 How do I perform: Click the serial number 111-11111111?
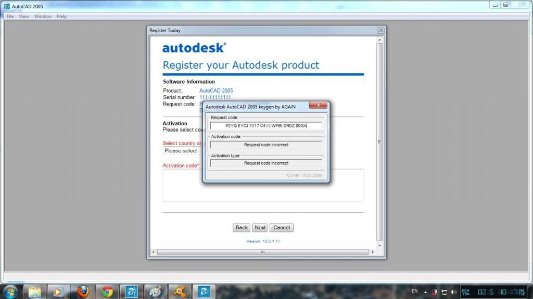(x=215, y=97)
